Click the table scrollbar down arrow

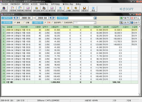139,95
